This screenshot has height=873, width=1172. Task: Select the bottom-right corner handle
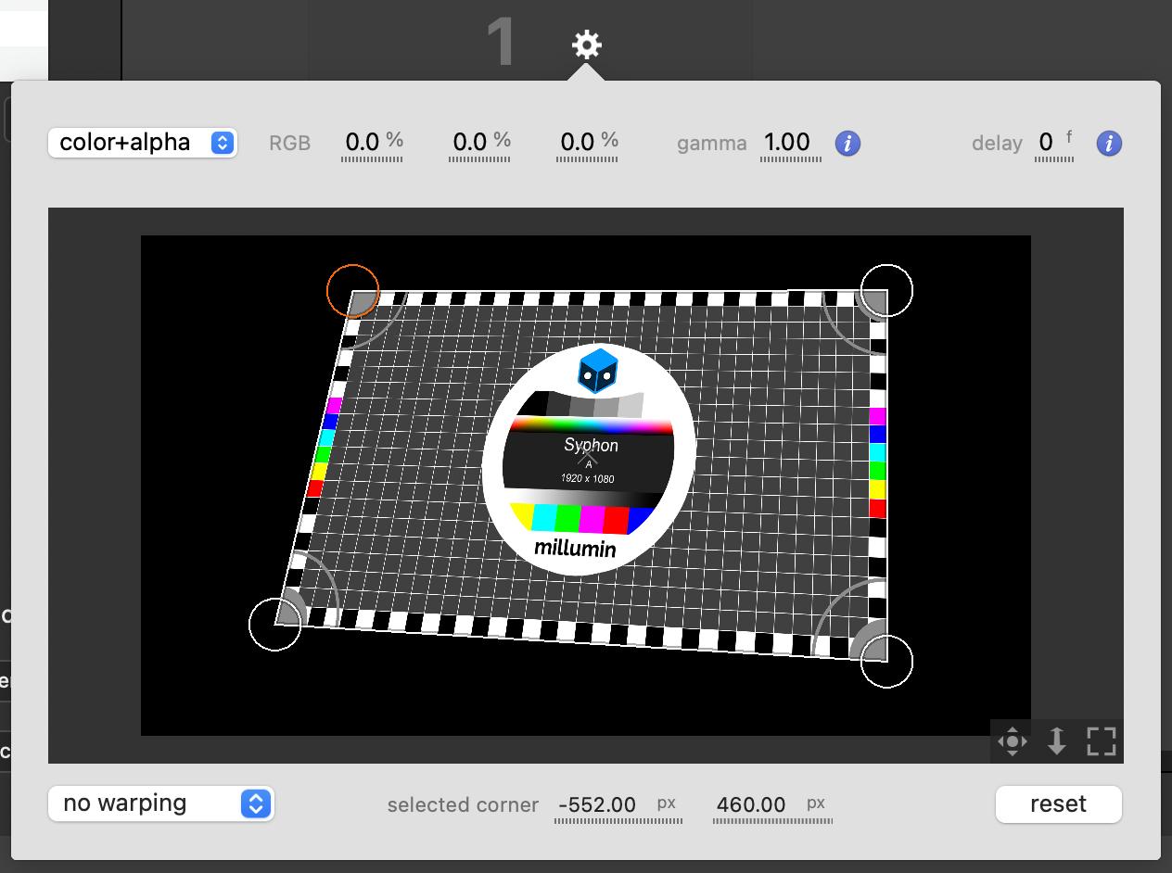click(886, 662)
